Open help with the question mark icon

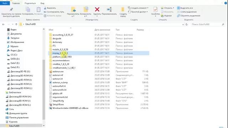pyautogui.click(x=226, y=3)
